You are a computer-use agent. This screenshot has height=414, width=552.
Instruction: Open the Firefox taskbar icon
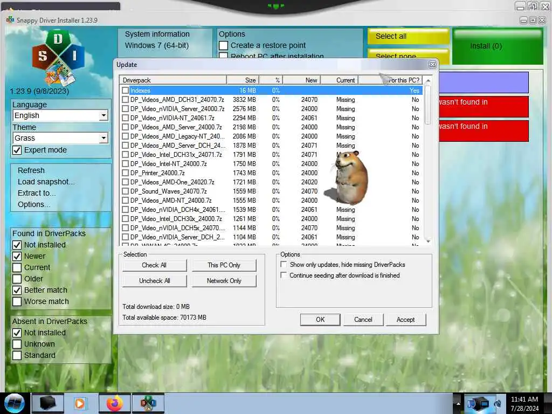click(x=115, y=403)
